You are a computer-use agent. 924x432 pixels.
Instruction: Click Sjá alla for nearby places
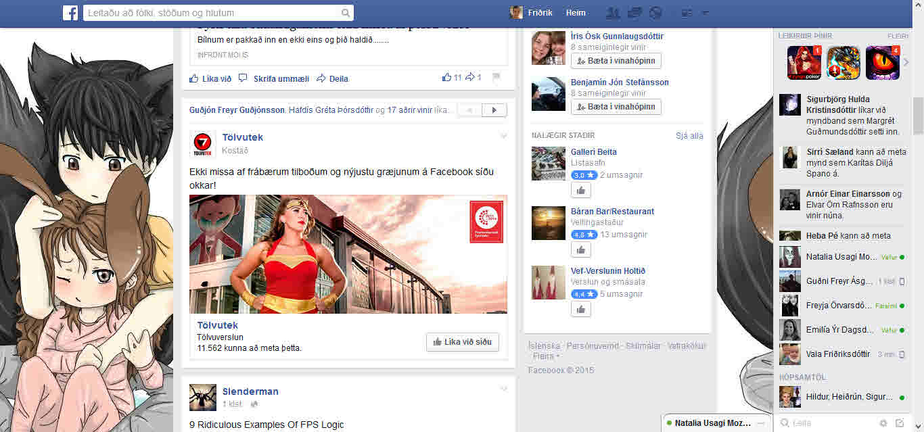(689, 136)
